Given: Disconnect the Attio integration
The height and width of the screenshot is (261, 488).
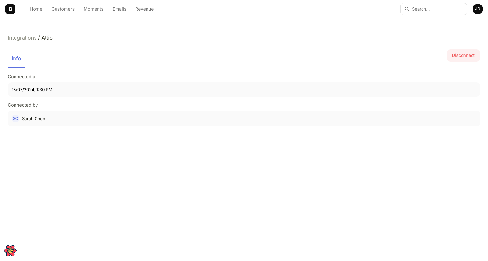Looking at the screenshot, I should point(463,55).
